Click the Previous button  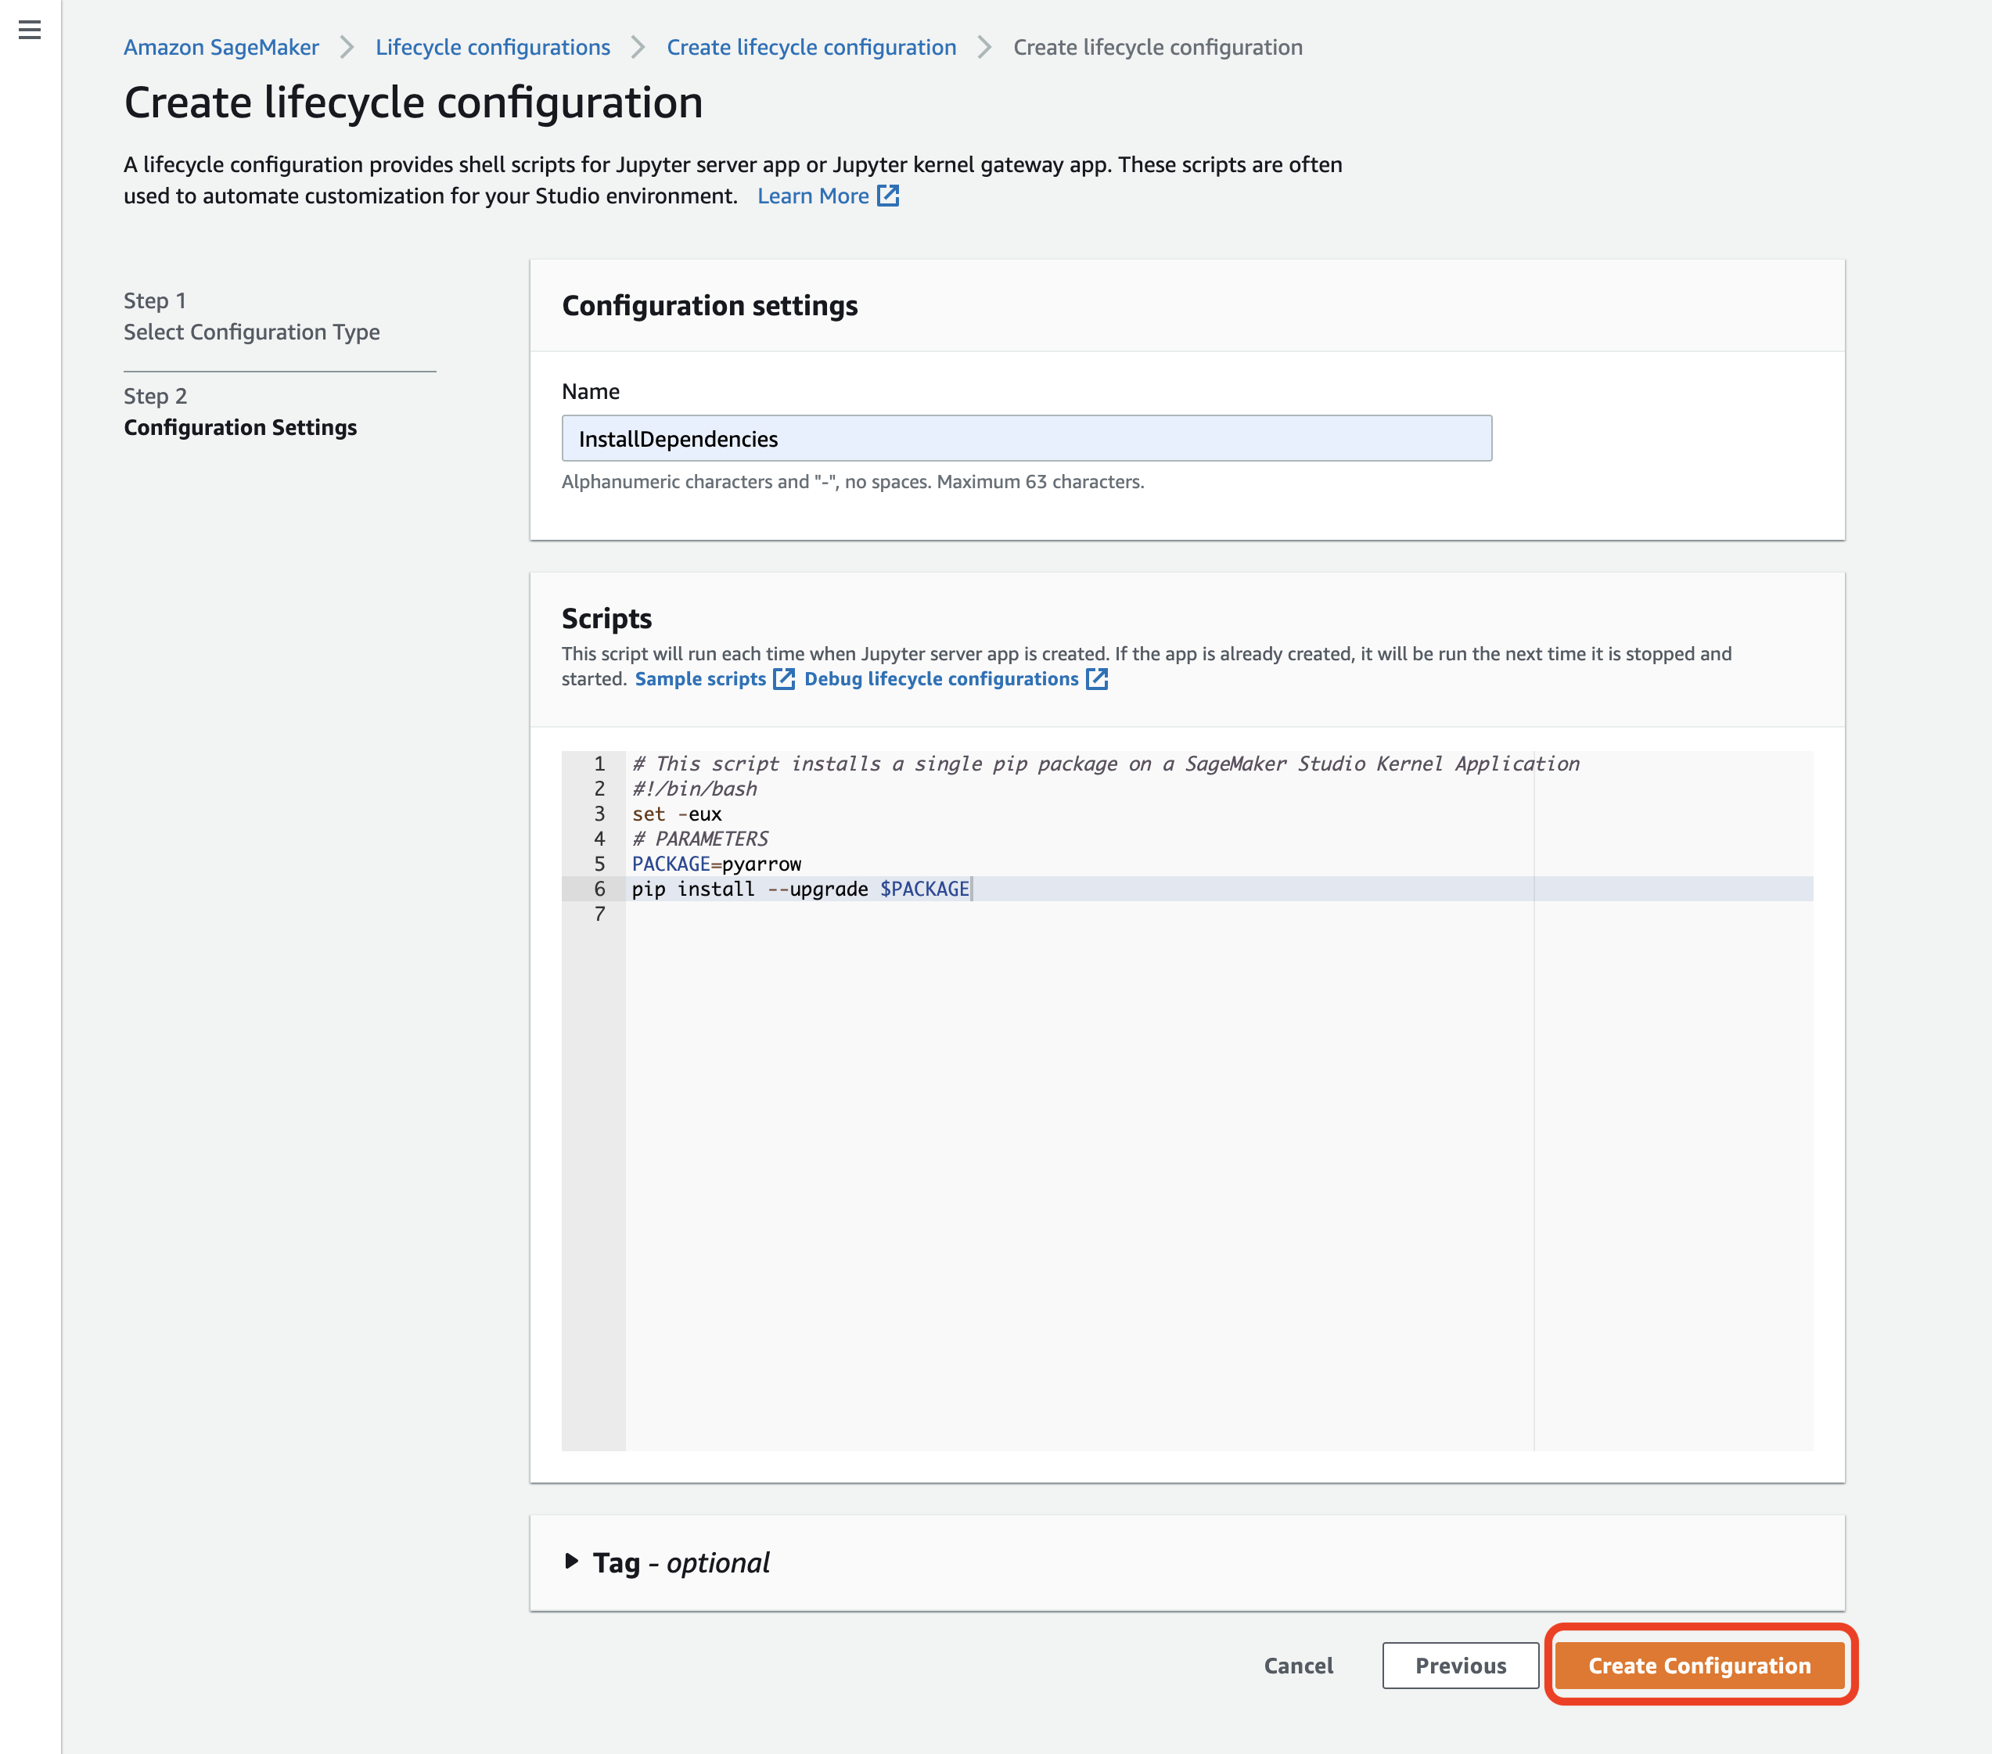coord(1460,1666)
